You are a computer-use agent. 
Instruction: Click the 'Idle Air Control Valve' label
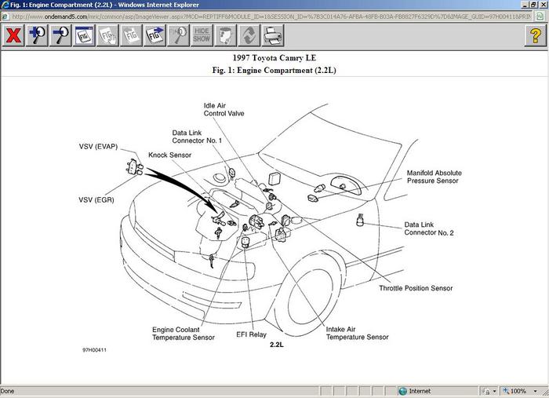point(224,109)
